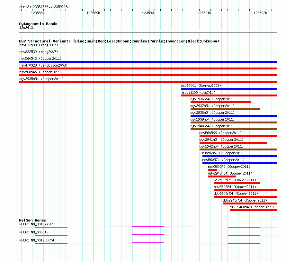Click the nsv832538 (Wong2007) variant label
Viewport: 286px width, 262px height.
coord(39,45)
